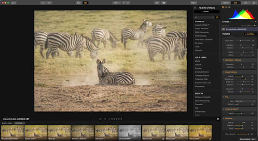Collapse the Fog filter section
This screenshot has width=258, height=141.
[x=223, y=97]
